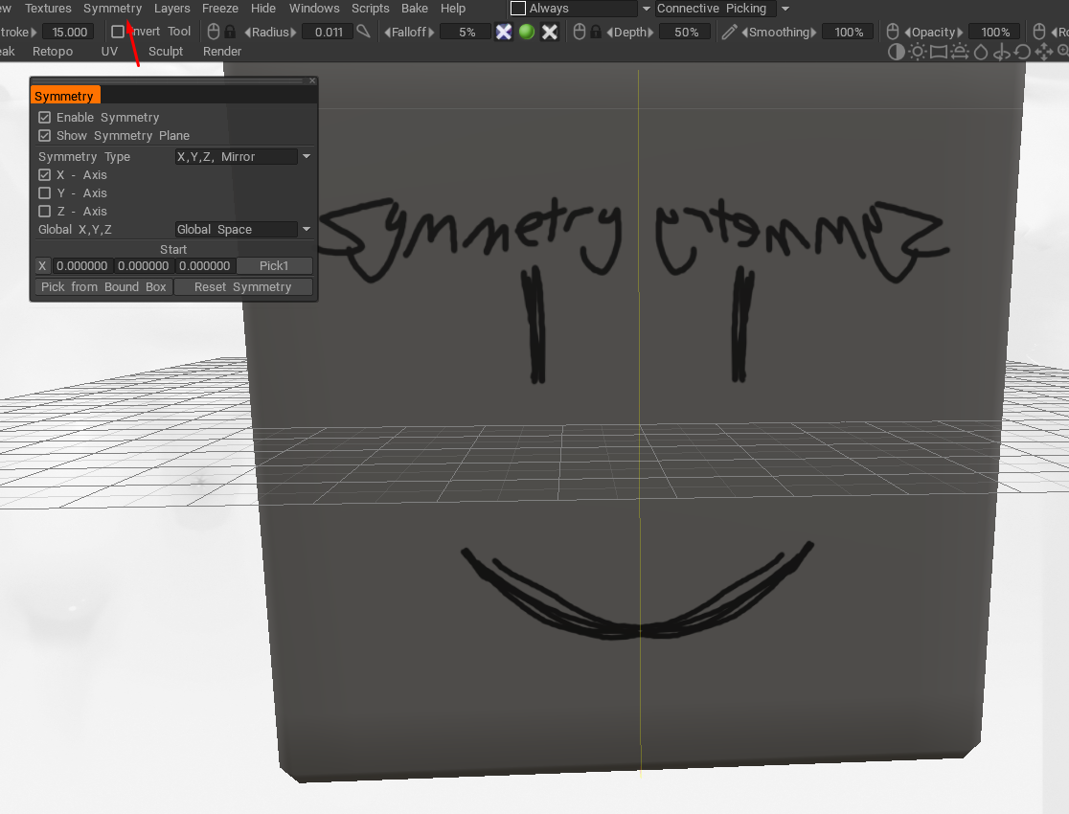Click the Smoothing value field 100%
1069x814 pixels.
coord(848,32)
